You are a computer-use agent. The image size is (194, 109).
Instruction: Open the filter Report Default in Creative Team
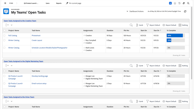pos(153,25)
